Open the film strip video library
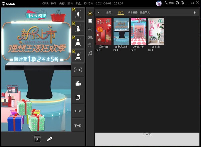Image resolution: width=201 pixels, height=147 pixels. tap(90, 21)
